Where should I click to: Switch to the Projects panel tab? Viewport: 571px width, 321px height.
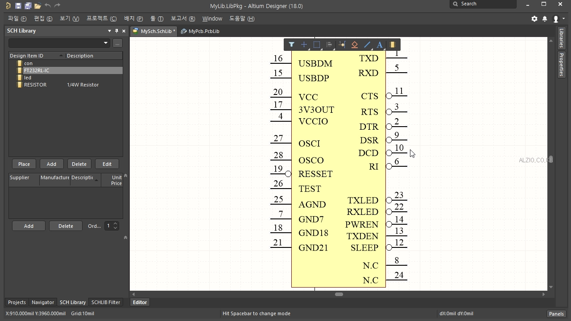click(x=17, y=302)
